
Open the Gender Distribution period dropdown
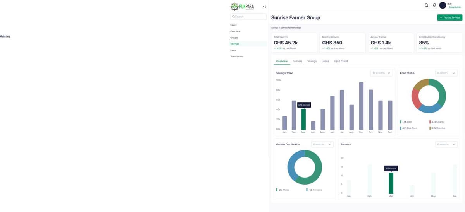(322, 144)
